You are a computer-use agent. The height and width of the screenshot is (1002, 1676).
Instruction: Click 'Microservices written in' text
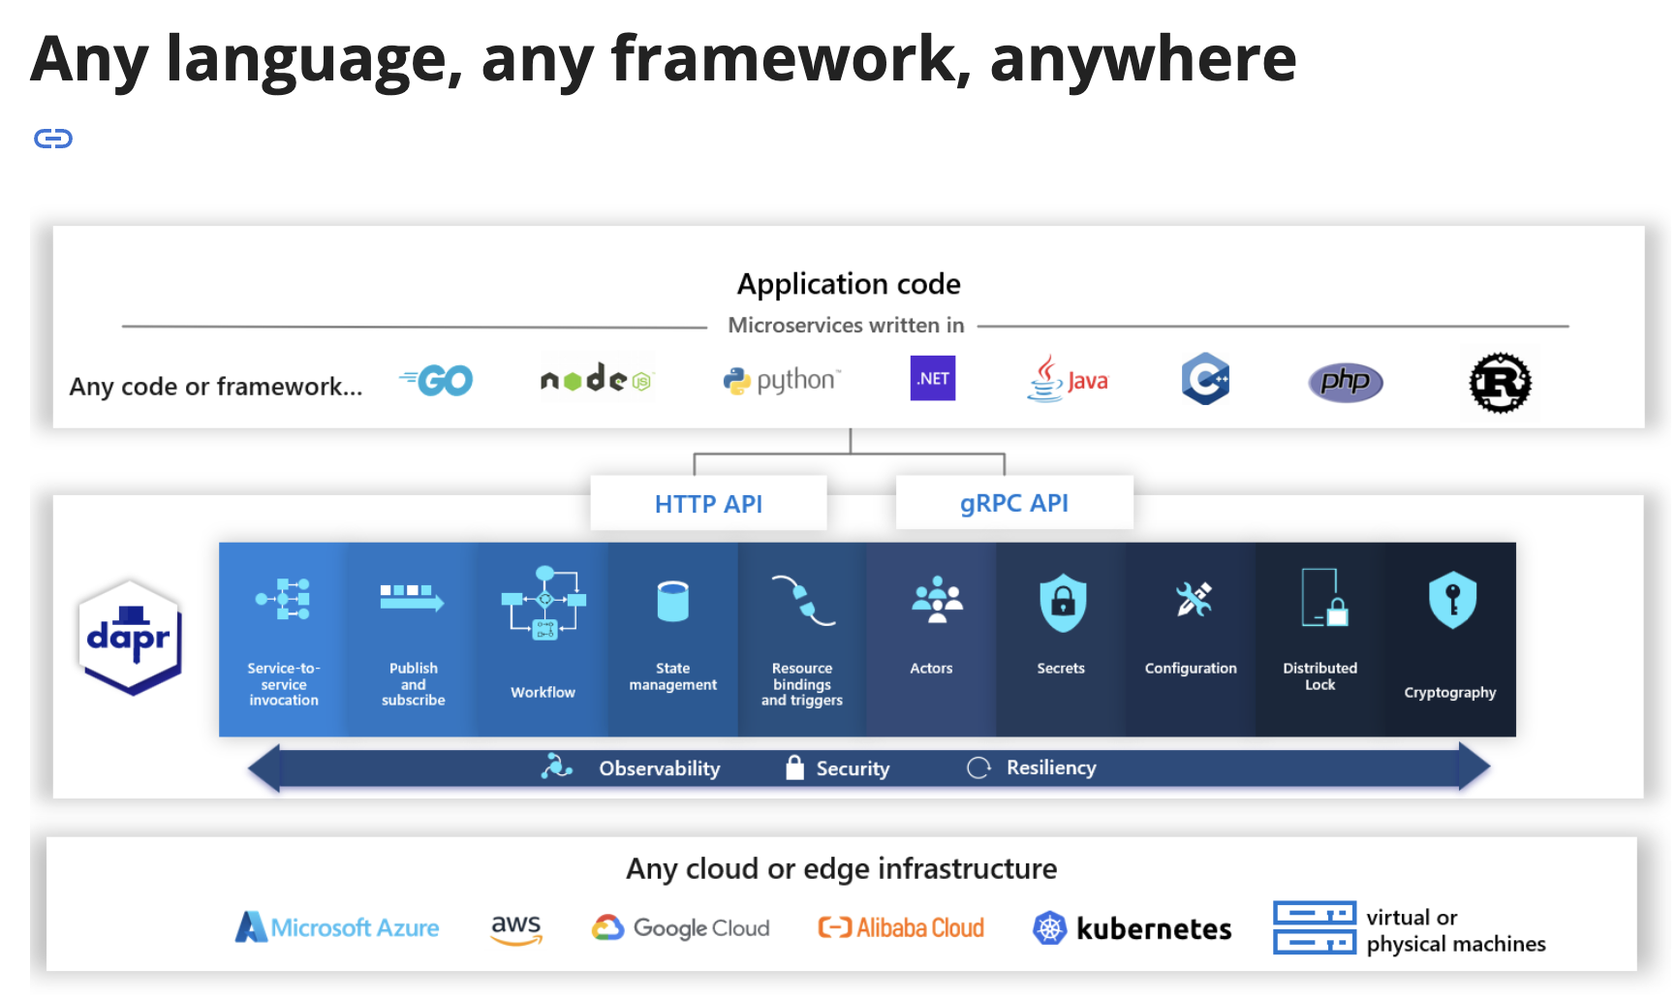point(847,325)
